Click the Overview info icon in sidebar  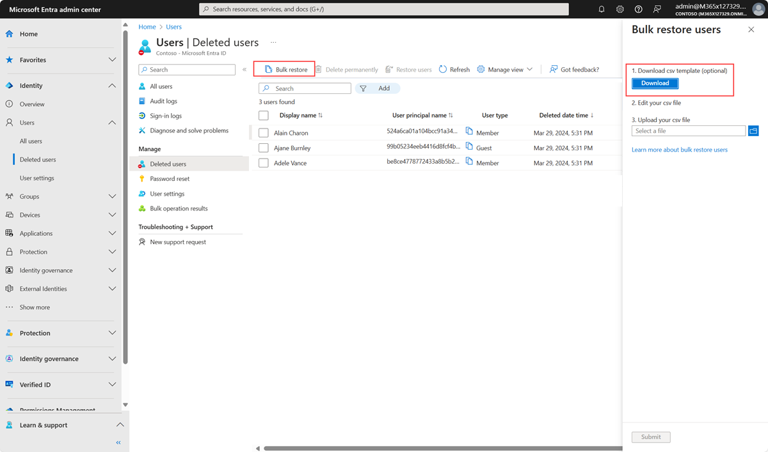pos(9,104)
